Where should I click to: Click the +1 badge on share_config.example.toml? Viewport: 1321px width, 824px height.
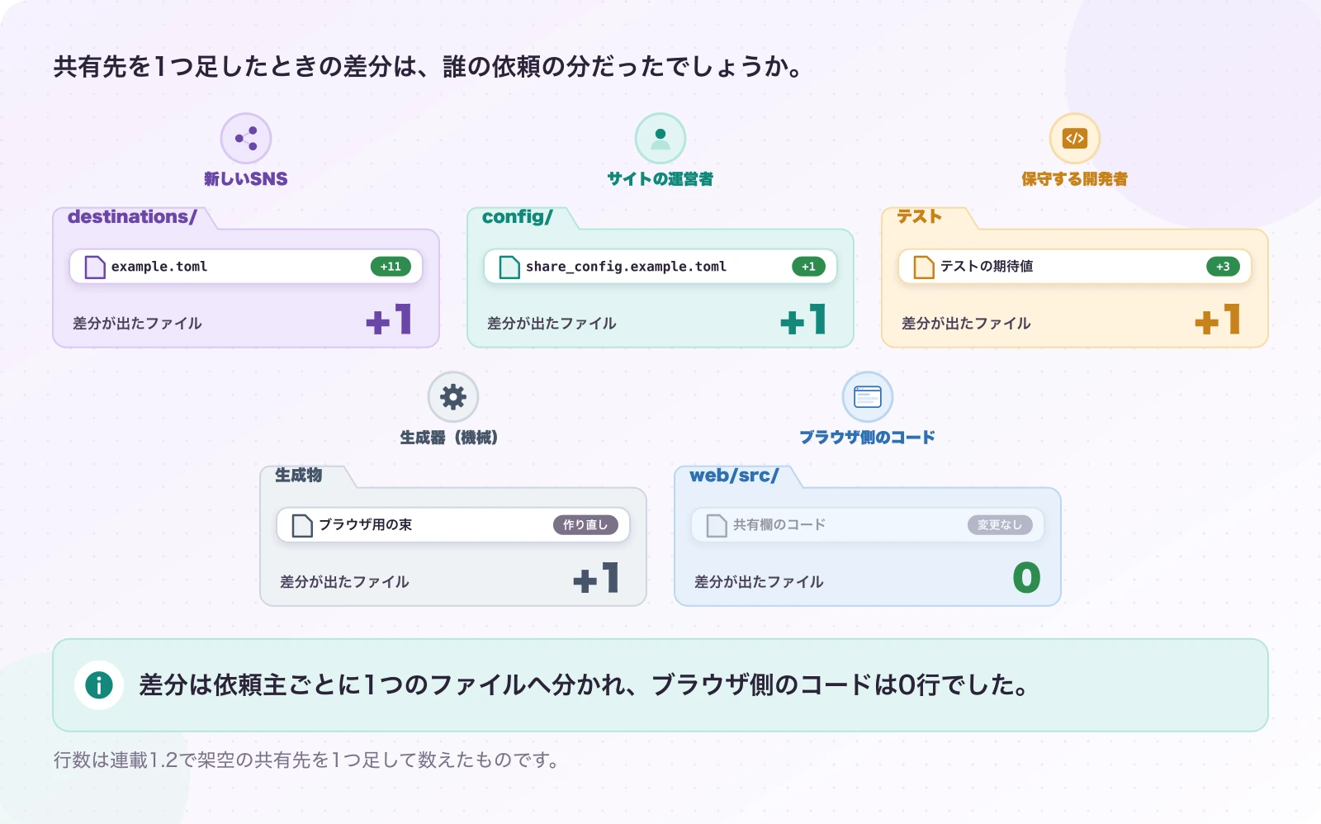(x=808, y=267)
